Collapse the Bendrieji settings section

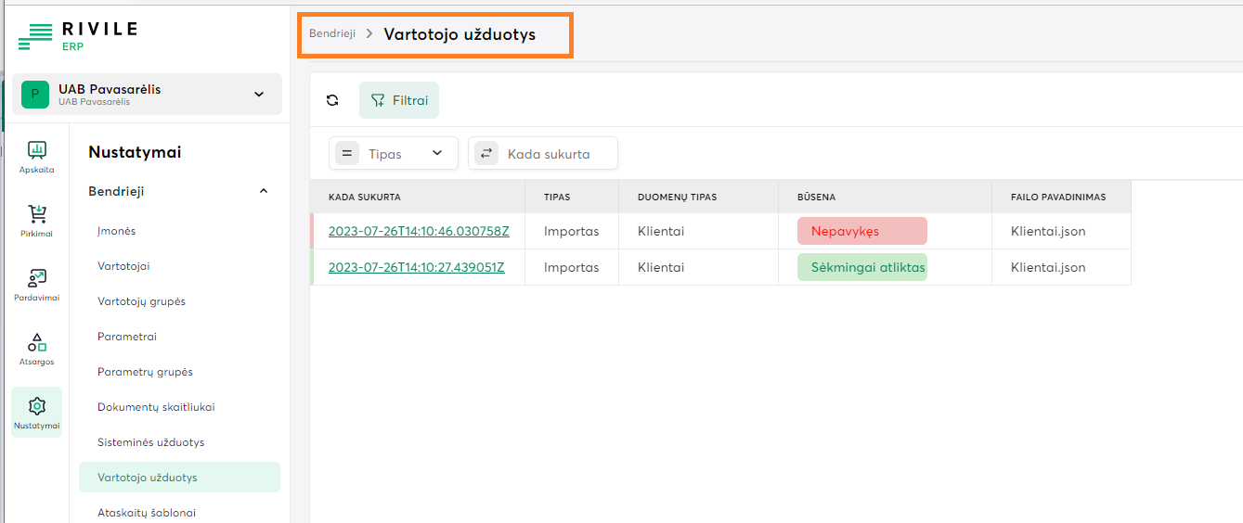pos(263,191)
